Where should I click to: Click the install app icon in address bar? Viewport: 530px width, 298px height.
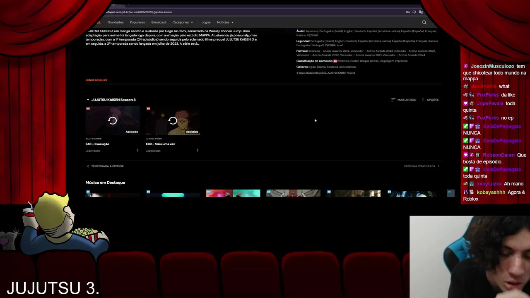coord(414,12)
